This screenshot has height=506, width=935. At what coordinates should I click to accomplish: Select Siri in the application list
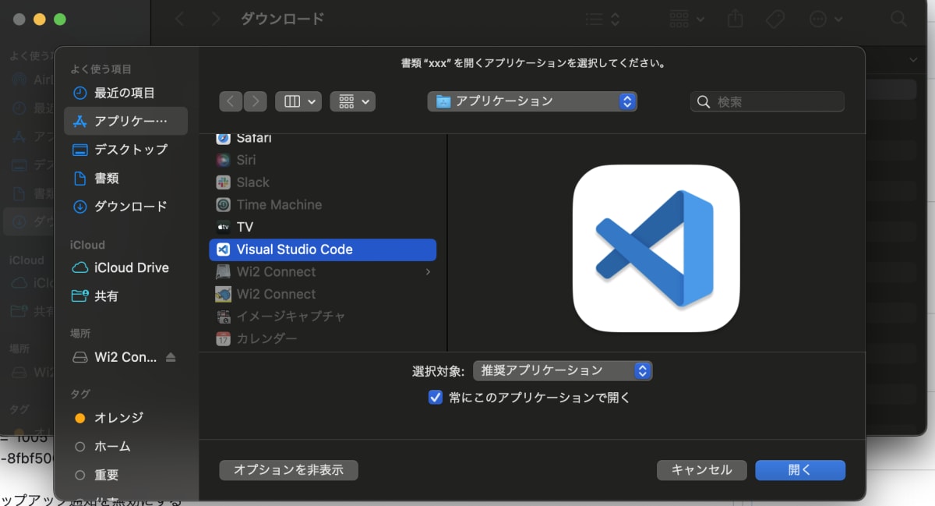[323, 160]
